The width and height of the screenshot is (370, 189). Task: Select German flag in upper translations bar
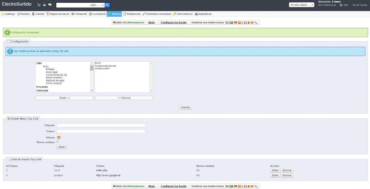[x=235, y=22]
